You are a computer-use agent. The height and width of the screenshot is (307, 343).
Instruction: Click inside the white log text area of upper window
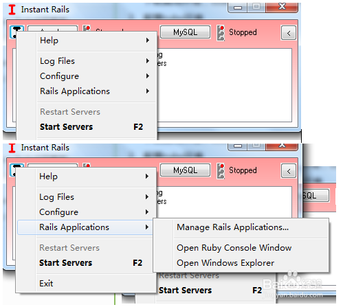[x=225, y=85]
